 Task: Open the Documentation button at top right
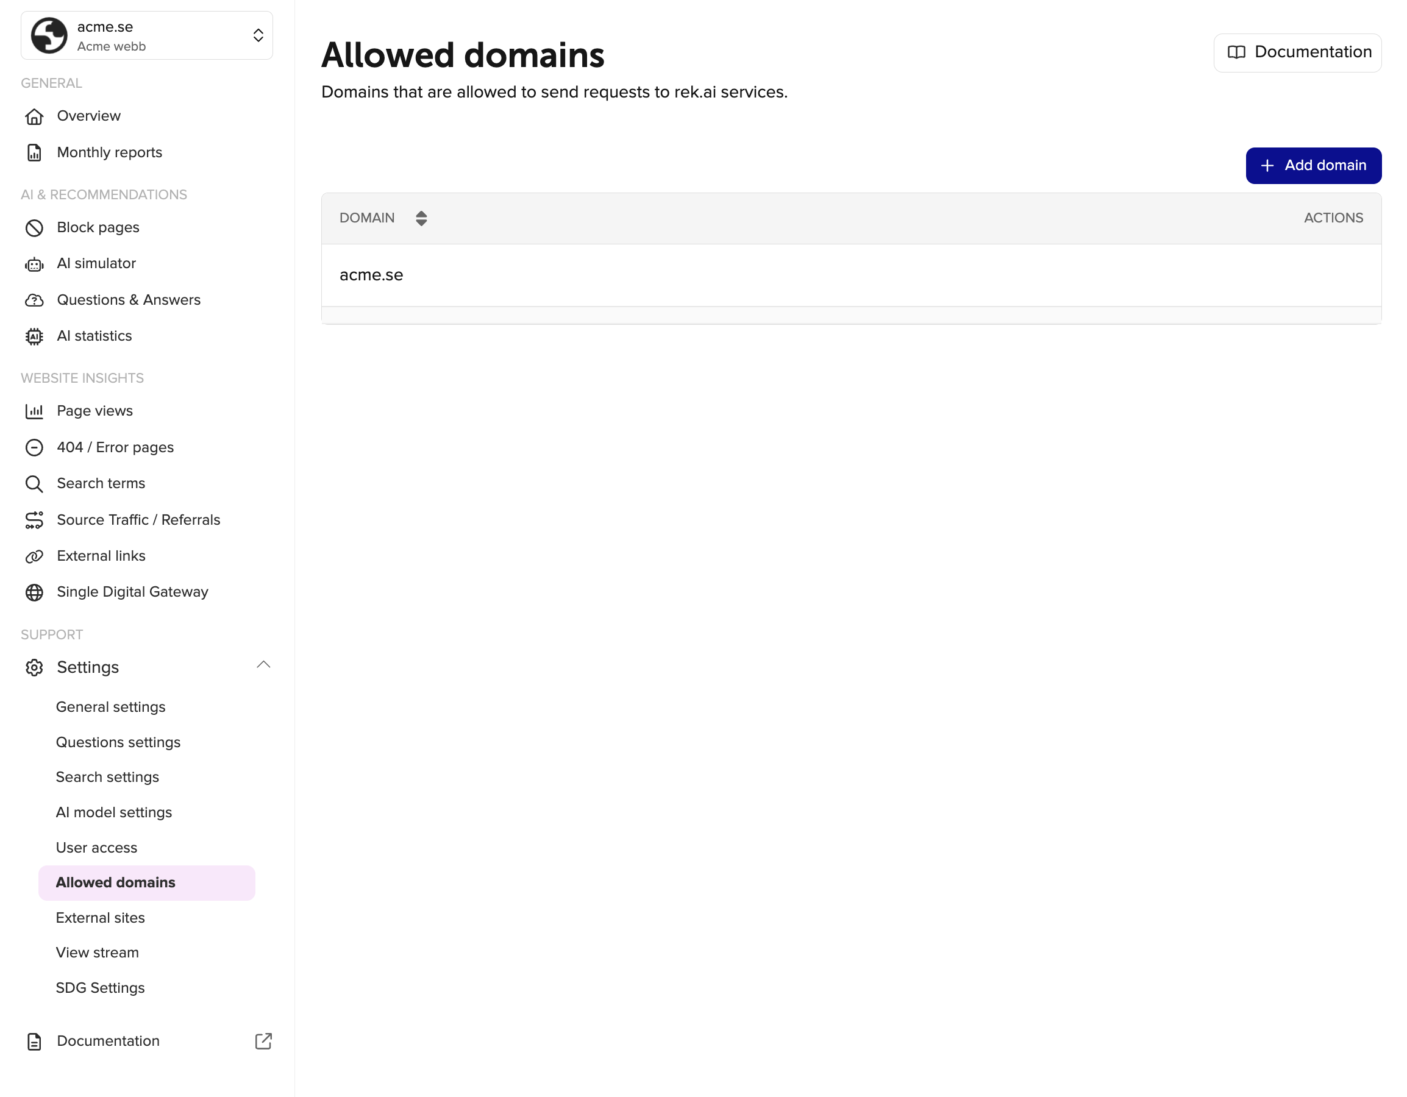pos(1297,52)
